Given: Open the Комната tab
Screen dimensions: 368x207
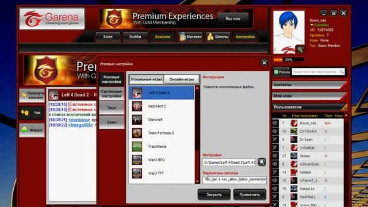Looking at the screenshot, I should 163,37.
